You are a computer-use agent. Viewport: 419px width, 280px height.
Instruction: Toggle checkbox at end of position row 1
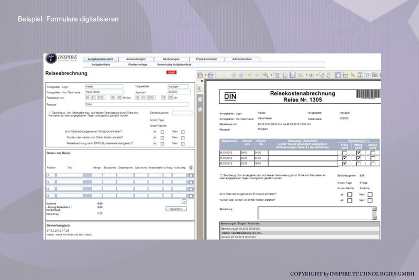[x=191, y=176]
